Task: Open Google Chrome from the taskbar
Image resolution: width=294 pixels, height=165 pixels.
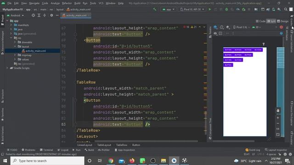Action: (x=111, y=160)
